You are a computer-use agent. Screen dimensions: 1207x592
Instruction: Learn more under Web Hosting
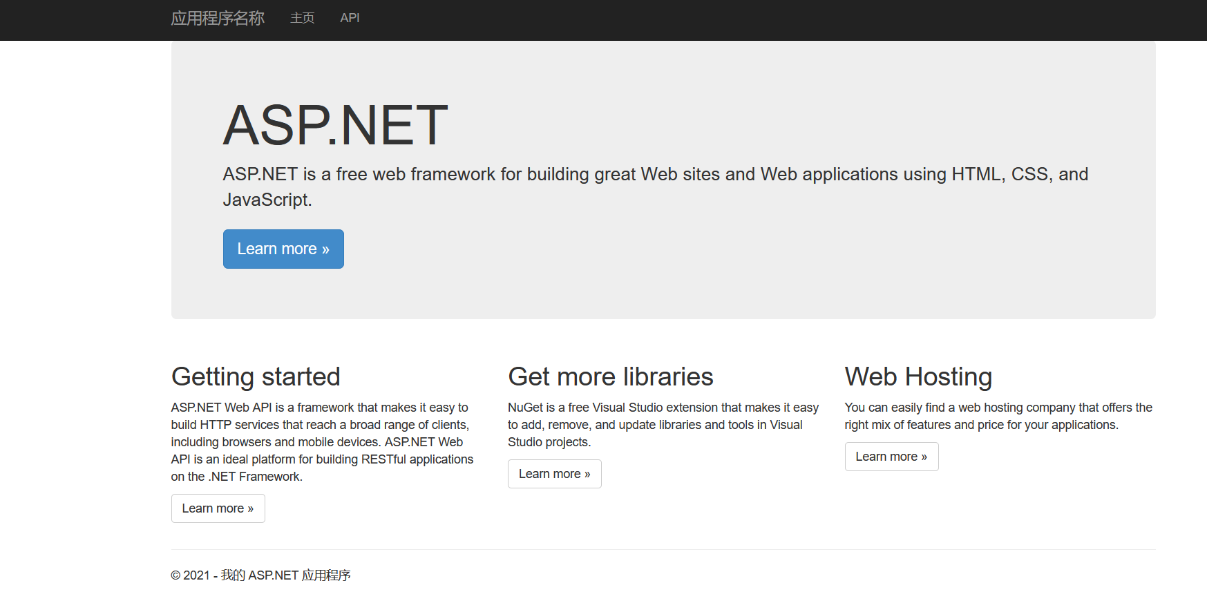(x=891, y=457)
